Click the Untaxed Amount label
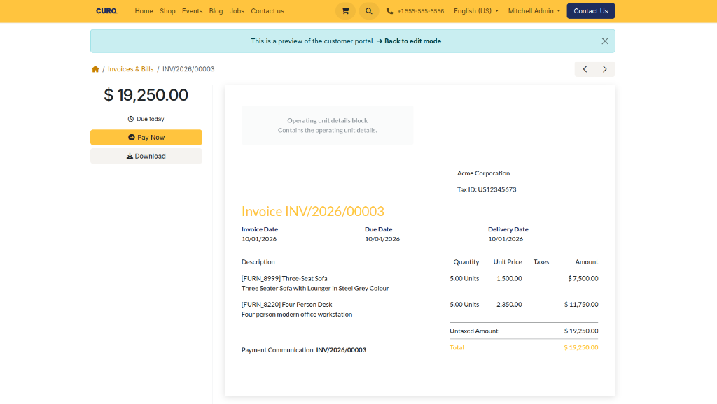This screenshot has width=717, height=404. (474, 331)
